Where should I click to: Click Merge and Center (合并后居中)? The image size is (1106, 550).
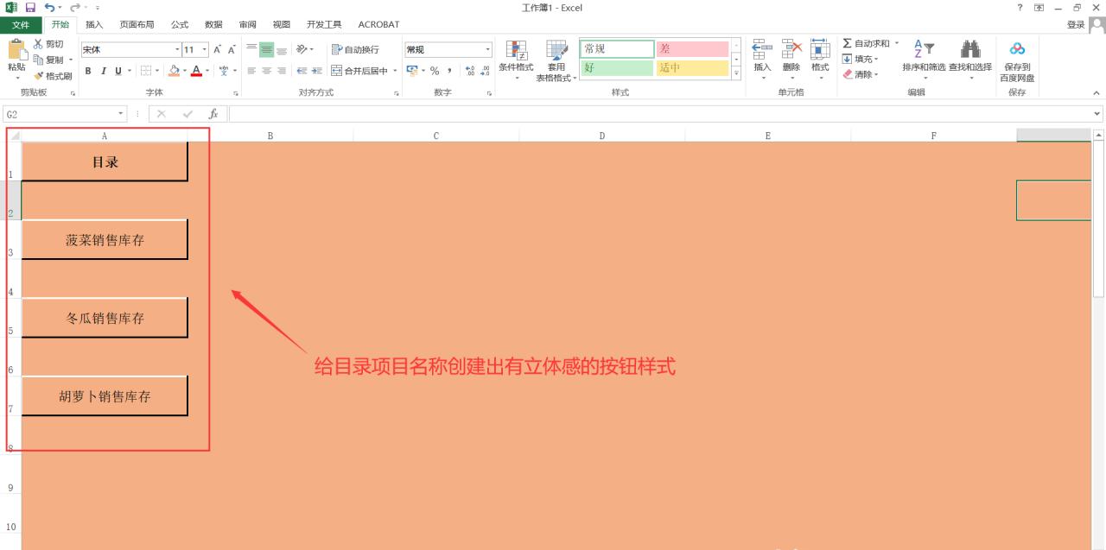pyautogui.click(x=359, y=71)
